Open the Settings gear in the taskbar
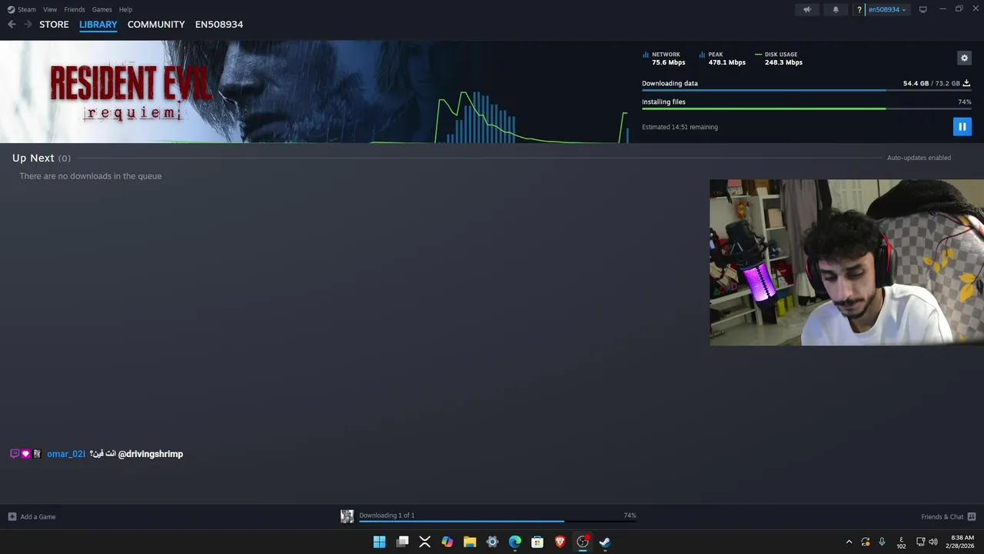Viewport: 984px width, 554px height. pyautogui.click(x=492, y=542)
